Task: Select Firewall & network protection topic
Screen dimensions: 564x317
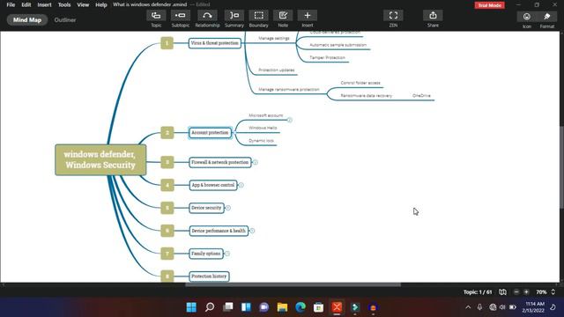Action: (219, 162)
